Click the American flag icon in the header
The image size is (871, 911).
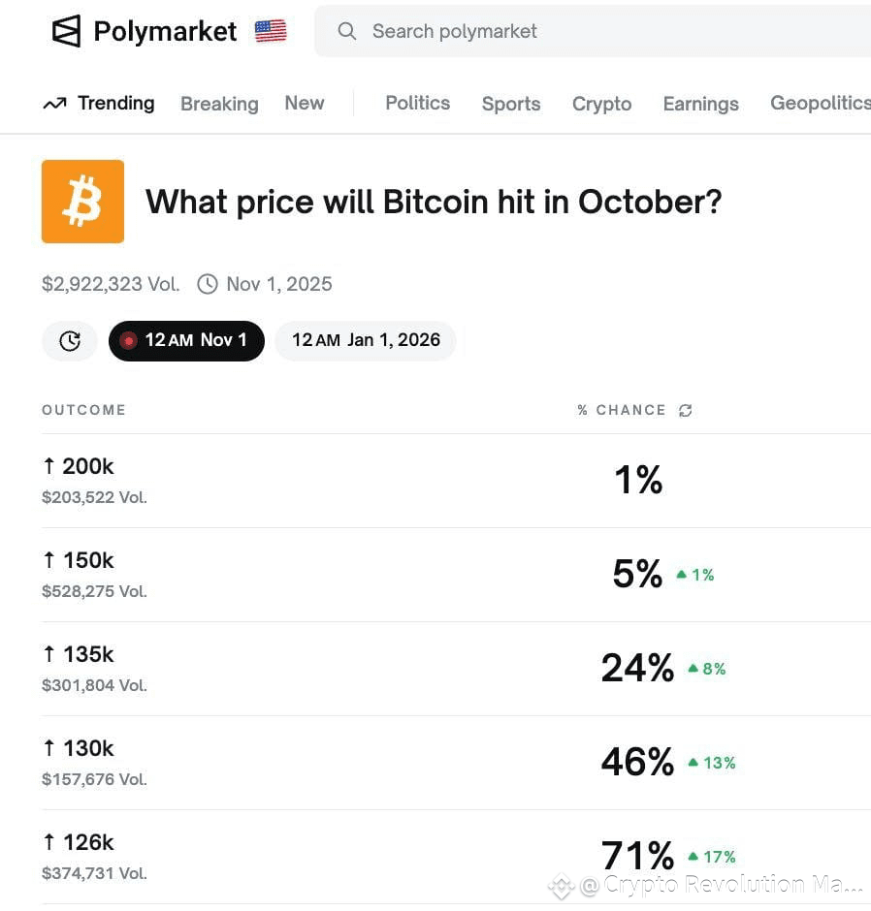click(270, 30)
